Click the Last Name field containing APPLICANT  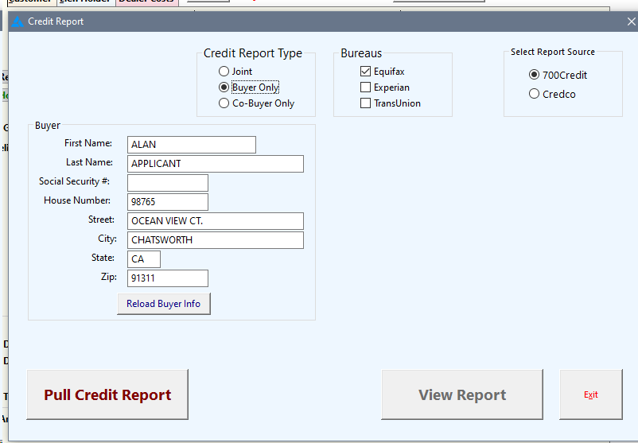[x=215, y=164]
